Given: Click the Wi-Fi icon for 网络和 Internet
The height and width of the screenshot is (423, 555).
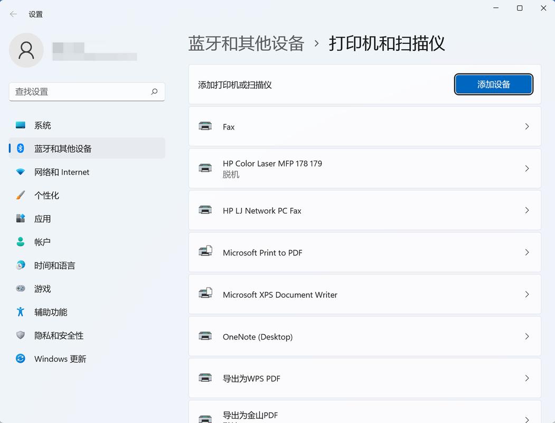Looking at the screenshot, I should coord(20,172).
